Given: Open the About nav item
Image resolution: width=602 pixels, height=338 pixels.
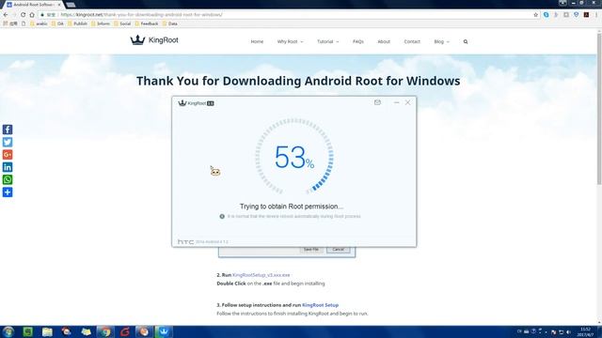Looking at the screenshot, I should (384, 41).
